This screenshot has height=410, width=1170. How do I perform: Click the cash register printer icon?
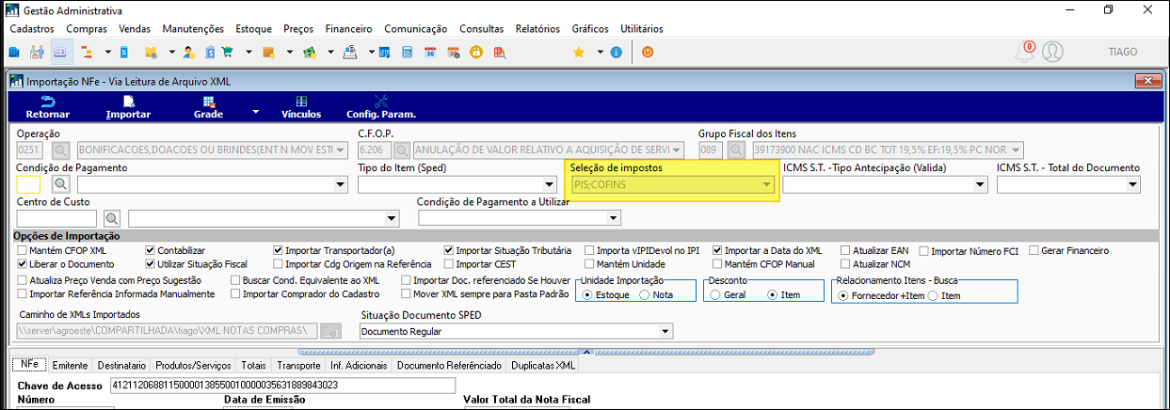pos(349,52)
